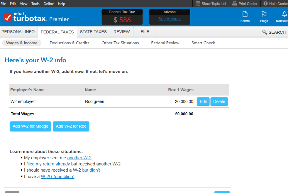288x193 pixels.
Task: Switch to Federal Taxes tab
Action: (x=57, y=32)
